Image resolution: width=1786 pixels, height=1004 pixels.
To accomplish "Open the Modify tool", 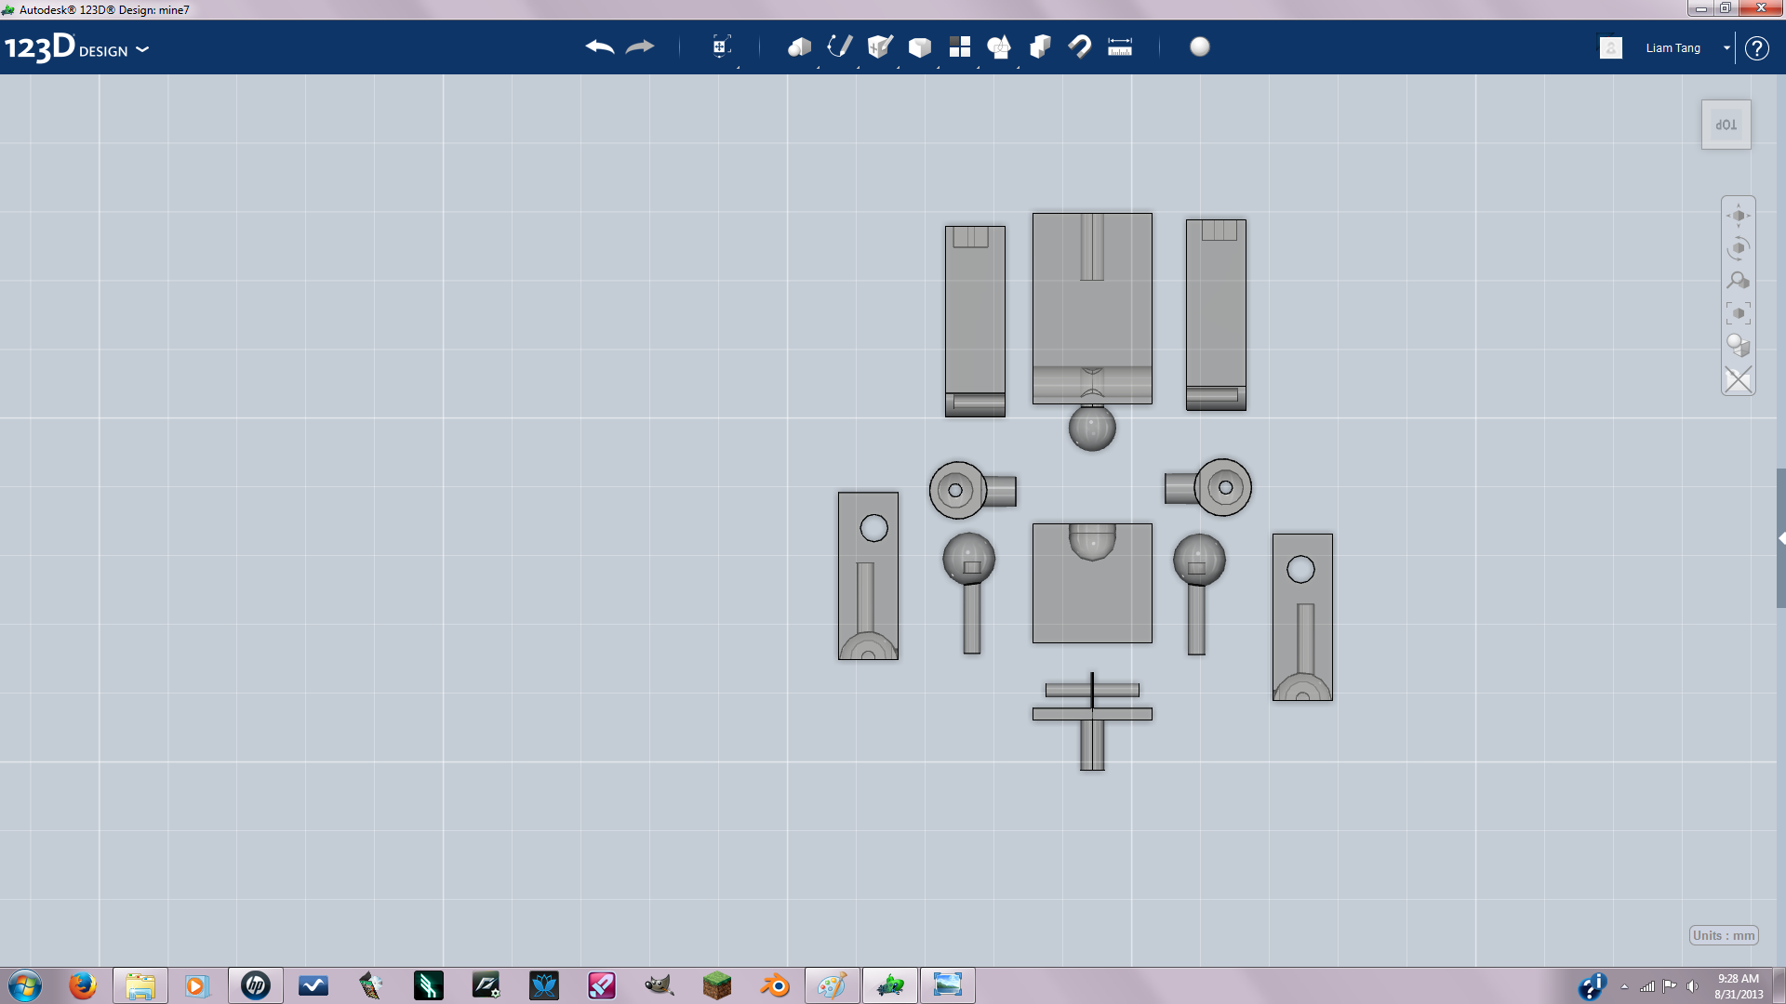I will [x=919, y=46].
